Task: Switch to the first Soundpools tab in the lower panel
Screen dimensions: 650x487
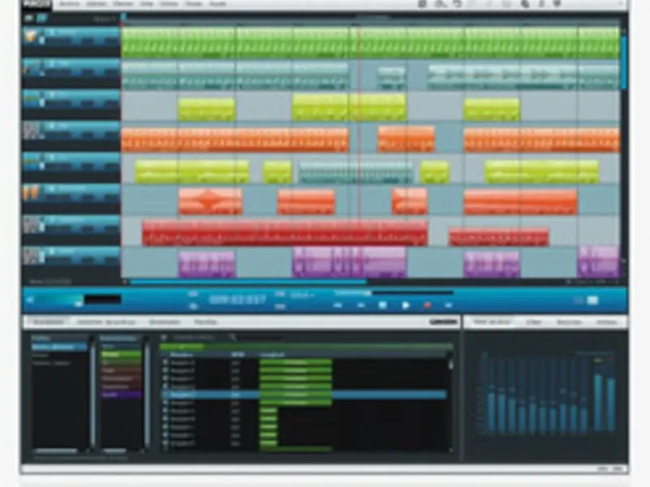Action: tap(49, 321)
